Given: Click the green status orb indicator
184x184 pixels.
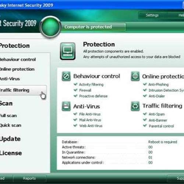Looking at the screenshot, I should 50,27.
